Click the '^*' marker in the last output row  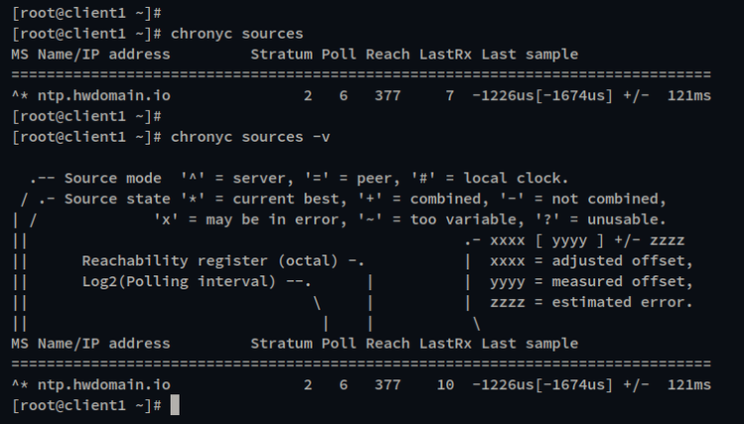20,384
